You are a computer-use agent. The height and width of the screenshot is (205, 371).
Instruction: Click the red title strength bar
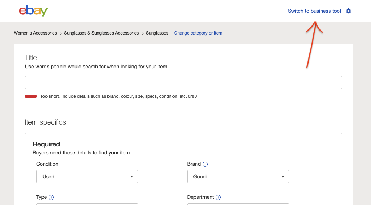click(31, 96)
